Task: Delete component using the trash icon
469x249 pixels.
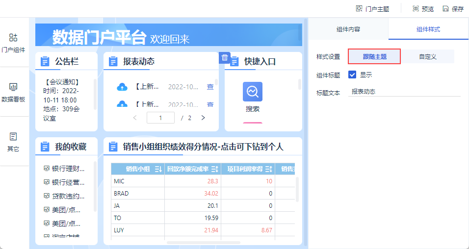Action: tap(225, 58)
